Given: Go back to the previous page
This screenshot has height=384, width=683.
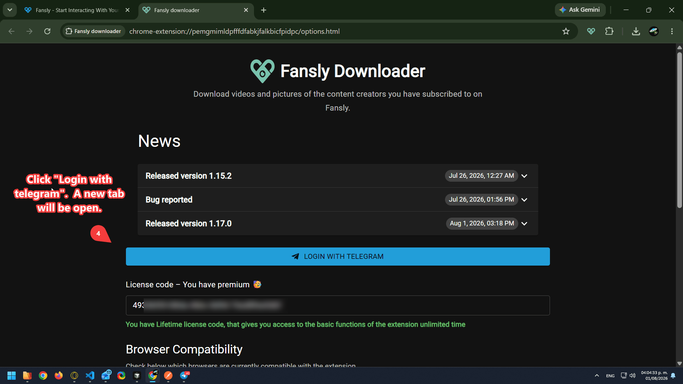Looking at the screenshot, I should [11, 31].
